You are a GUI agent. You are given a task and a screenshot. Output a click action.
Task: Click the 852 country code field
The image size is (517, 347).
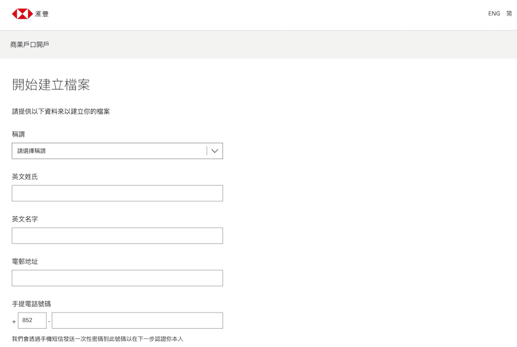pos(32,321)
